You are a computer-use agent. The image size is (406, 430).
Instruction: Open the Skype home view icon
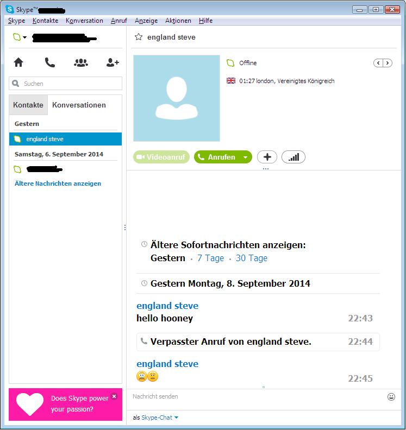(x=18, y=62)
